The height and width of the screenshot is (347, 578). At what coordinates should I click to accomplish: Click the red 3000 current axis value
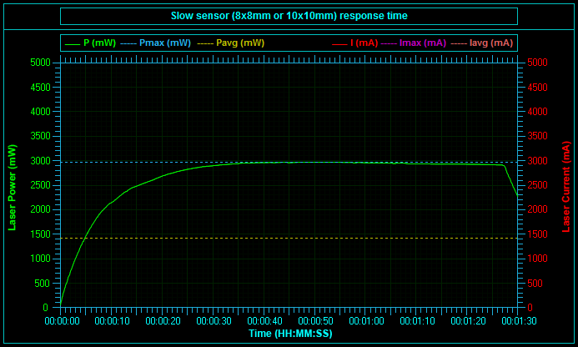point(537,161)
